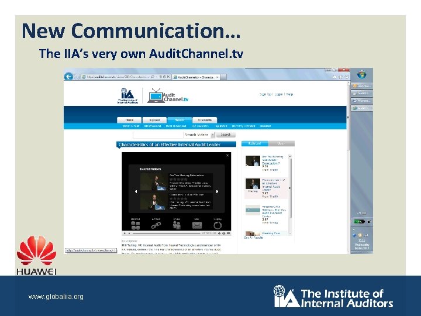
Task: Click the player play button
Action: tap(125, 233)
